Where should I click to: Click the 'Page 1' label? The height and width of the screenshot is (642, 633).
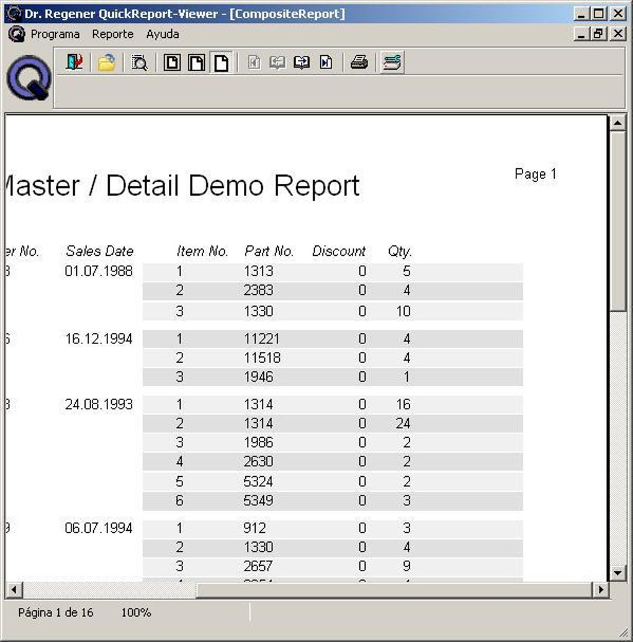pos(535,174)
